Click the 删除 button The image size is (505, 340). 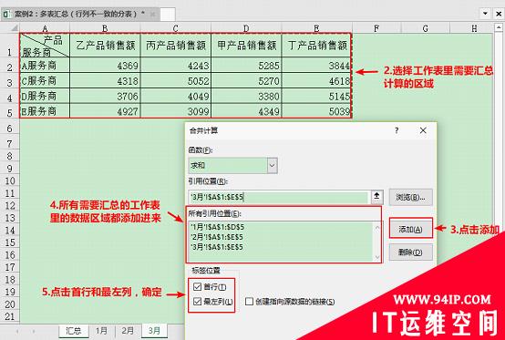point(410,252)
